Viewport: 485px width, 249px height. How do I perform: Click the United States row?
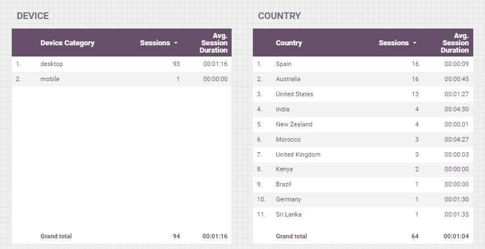(x=363, y=95)
